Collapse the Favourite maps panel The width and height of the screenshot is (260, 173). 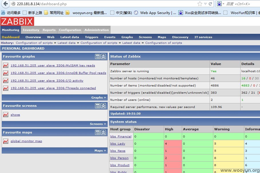(103, 132)
